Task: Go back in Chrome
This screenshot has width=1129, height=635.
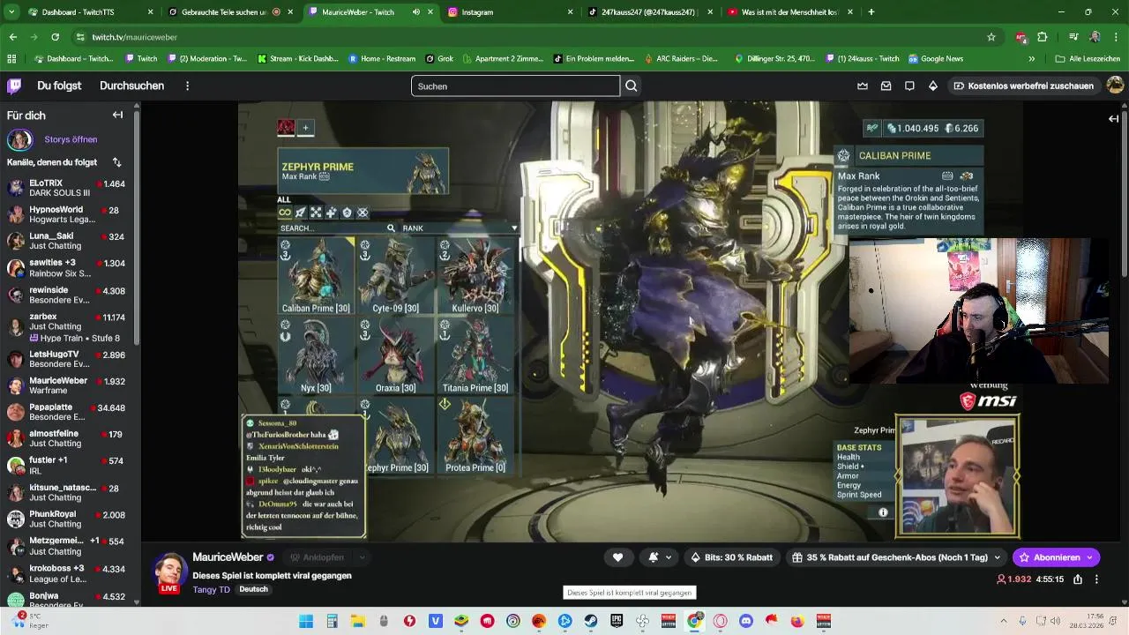Action: [12, 37]
